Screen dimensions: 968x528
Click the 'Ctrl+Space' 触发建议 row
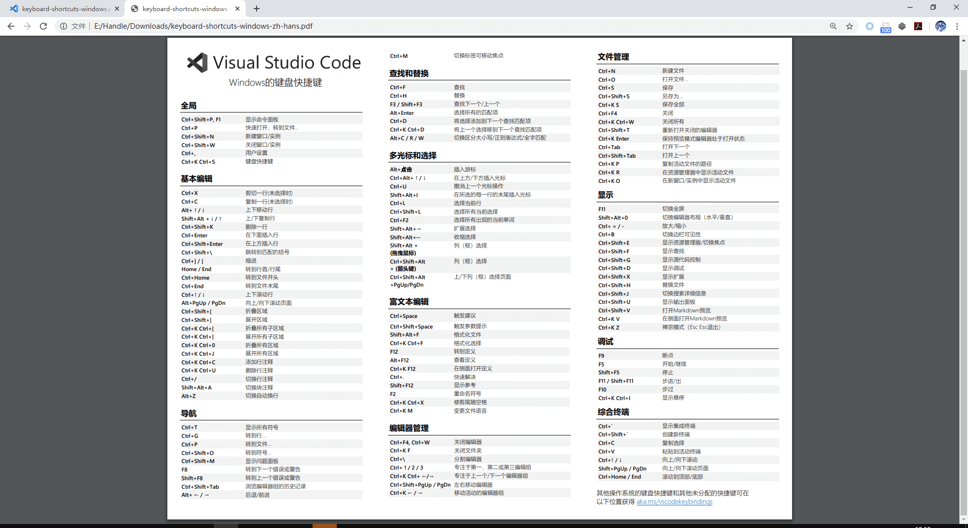tap(479, 316)
